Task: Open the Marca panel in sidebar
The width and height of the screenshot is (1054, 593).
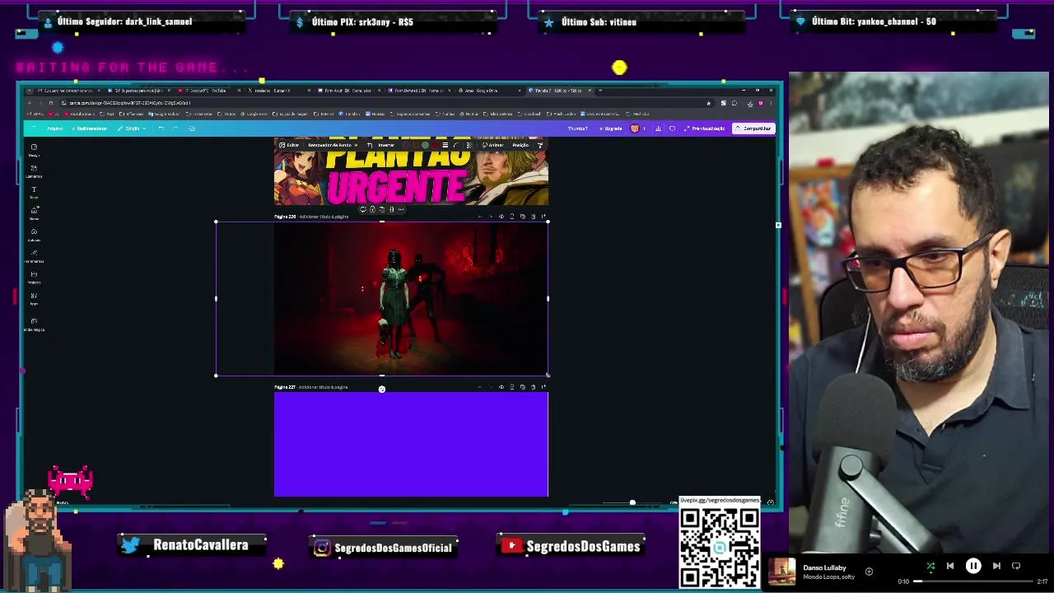Action: coord(34,213)
